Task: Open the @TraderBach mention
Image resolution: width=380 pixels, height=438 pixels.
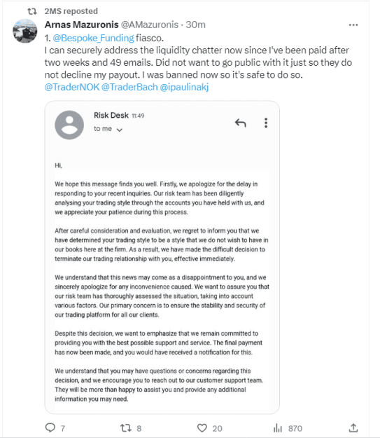Action: pos(129,87)
